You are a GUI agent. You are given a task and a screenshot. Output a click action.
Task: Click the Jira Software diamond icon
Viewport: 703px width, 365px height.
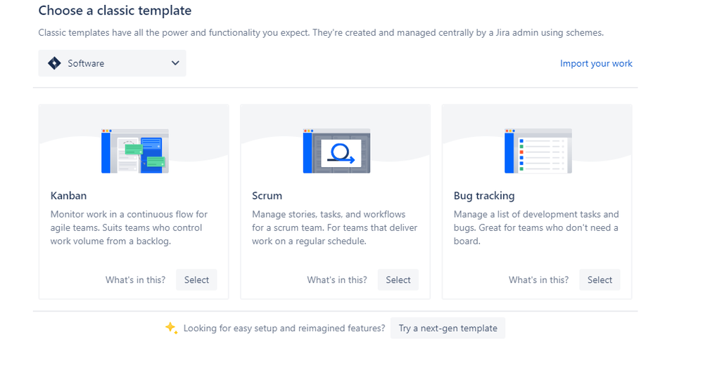click(54, 63)
